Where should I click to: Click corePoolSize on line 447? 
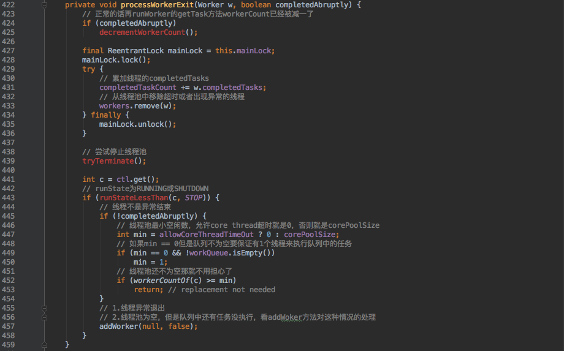[310, 235]
